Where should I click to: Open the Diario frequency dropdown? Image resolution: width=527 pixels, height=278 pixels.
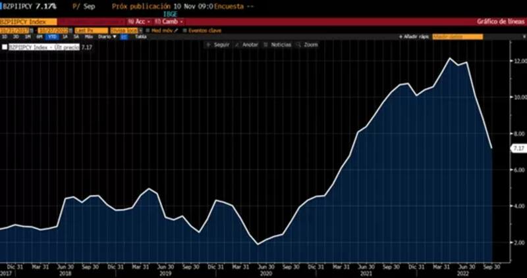(x=106, y=37)
